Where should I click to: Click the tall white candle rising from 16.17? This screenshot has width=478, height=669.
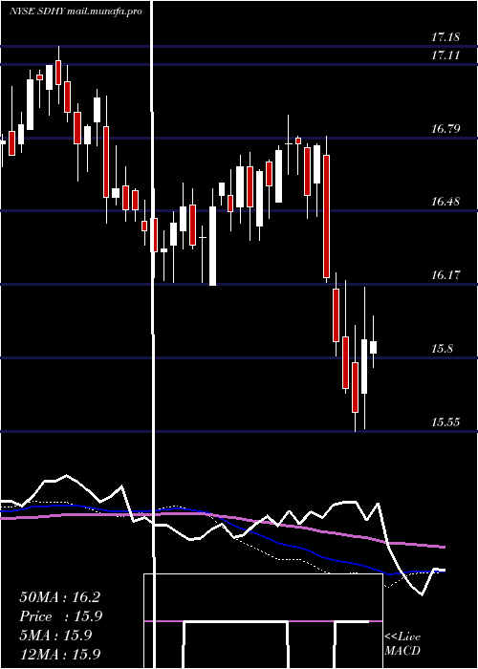point(212,246)
